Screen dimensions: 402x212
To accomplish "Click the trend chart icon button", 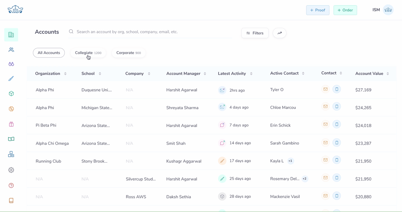I will point(279,33).
